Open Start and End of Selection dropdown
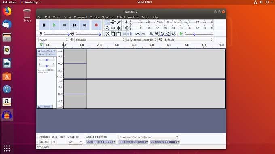Image resolution: width=275 pixels, height=154 pixels. (149, 137)
